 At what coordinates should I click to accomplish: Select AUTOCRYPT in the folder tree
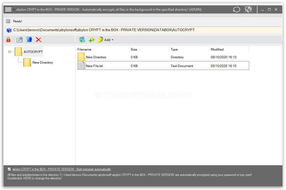33,52
